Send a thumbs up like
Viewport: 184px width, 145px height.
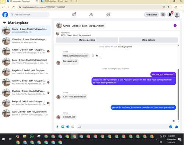click(x=177, y=127)
